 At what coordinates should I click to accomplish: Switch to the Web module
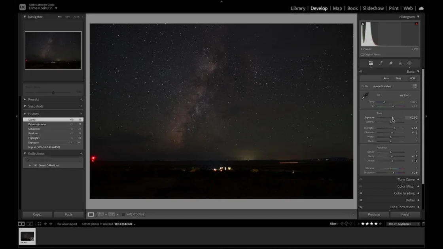pos(408,8)
